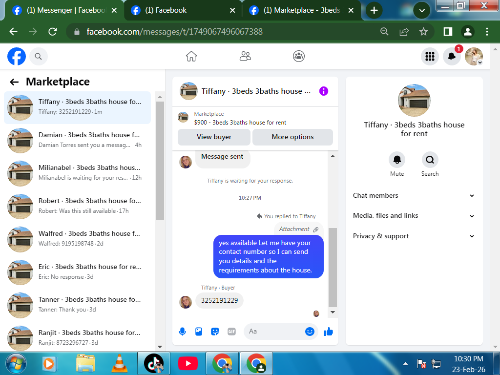Open the Attachment paperclip bubble

point(298,229)
